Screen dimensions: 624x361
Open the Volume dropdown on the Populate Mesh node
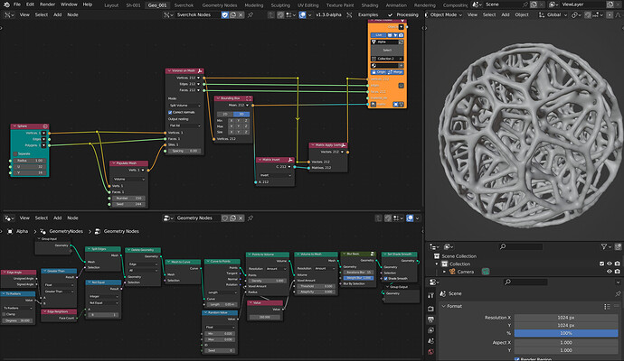[129, 179]
